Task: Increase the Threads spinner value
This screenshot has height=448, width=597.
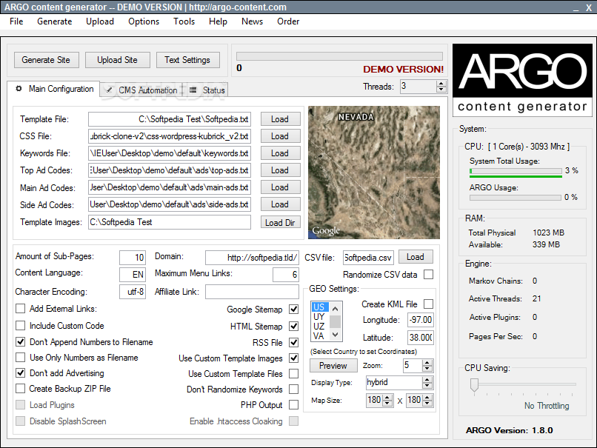Action: click(x=441, y=84)
